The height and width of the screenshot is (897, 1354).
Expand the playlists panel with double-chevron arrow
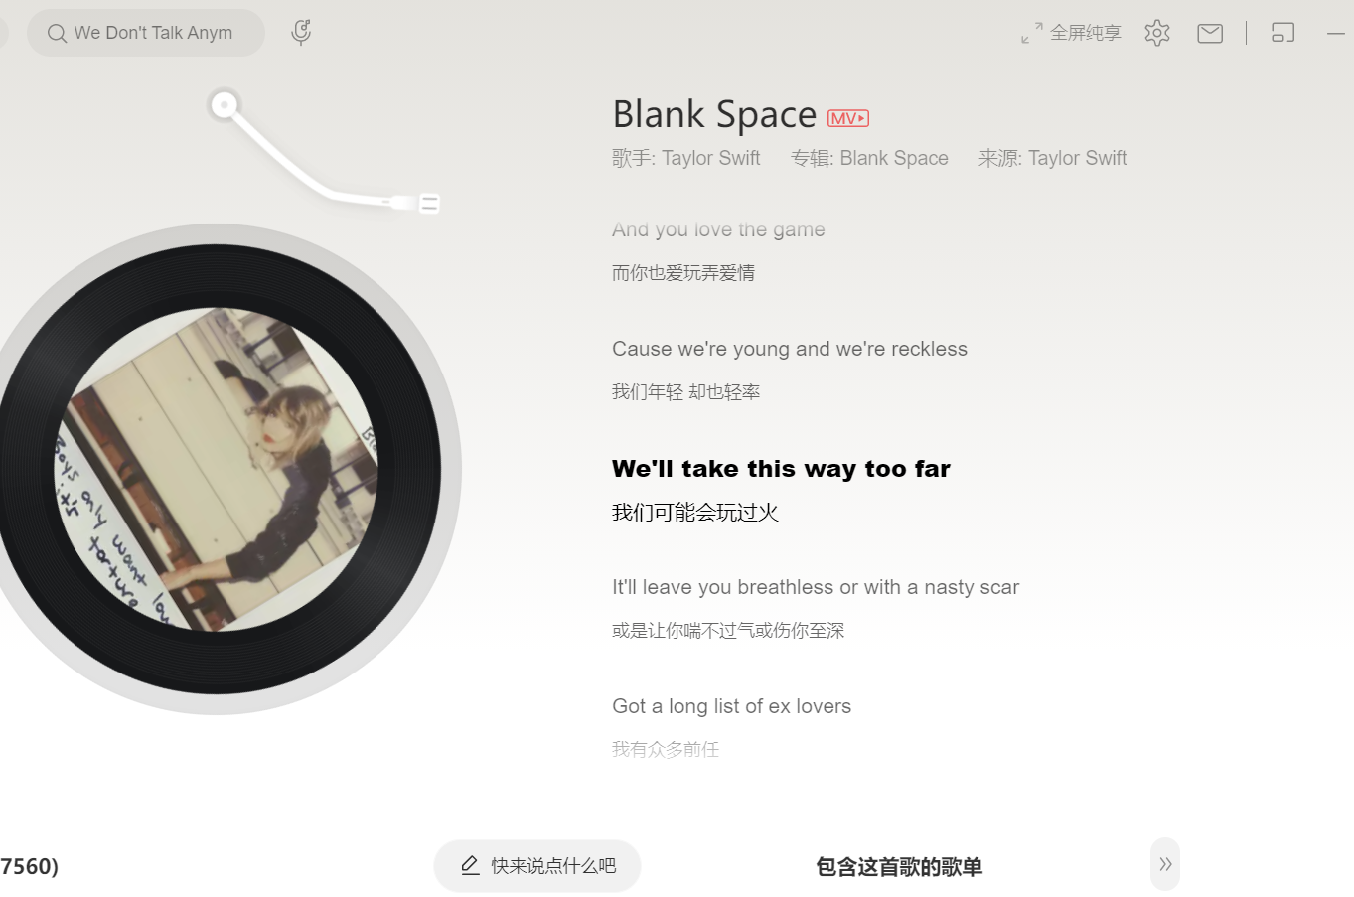coord(1165,864)
